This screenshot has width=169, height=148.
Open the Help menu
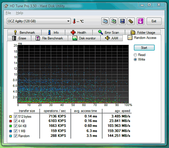[19, 13]
